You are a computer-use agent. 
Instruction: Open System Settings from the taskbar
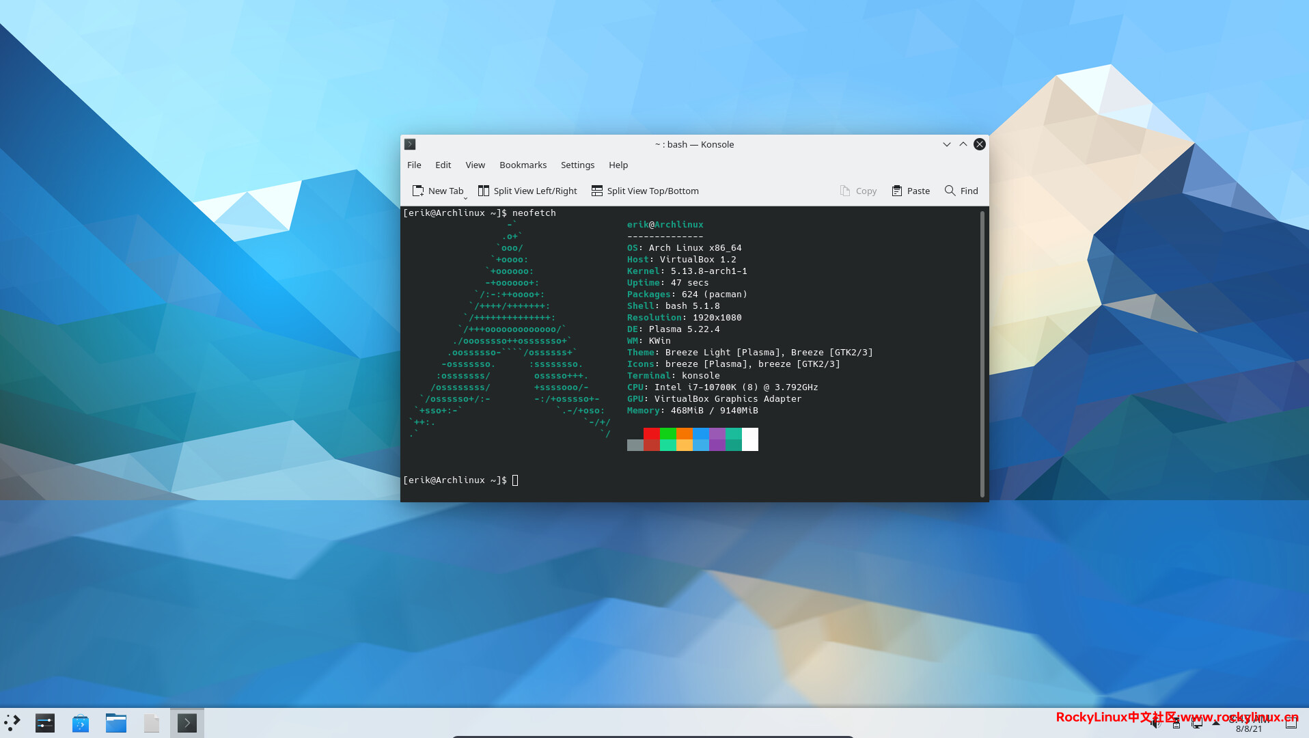click(44, 722)
